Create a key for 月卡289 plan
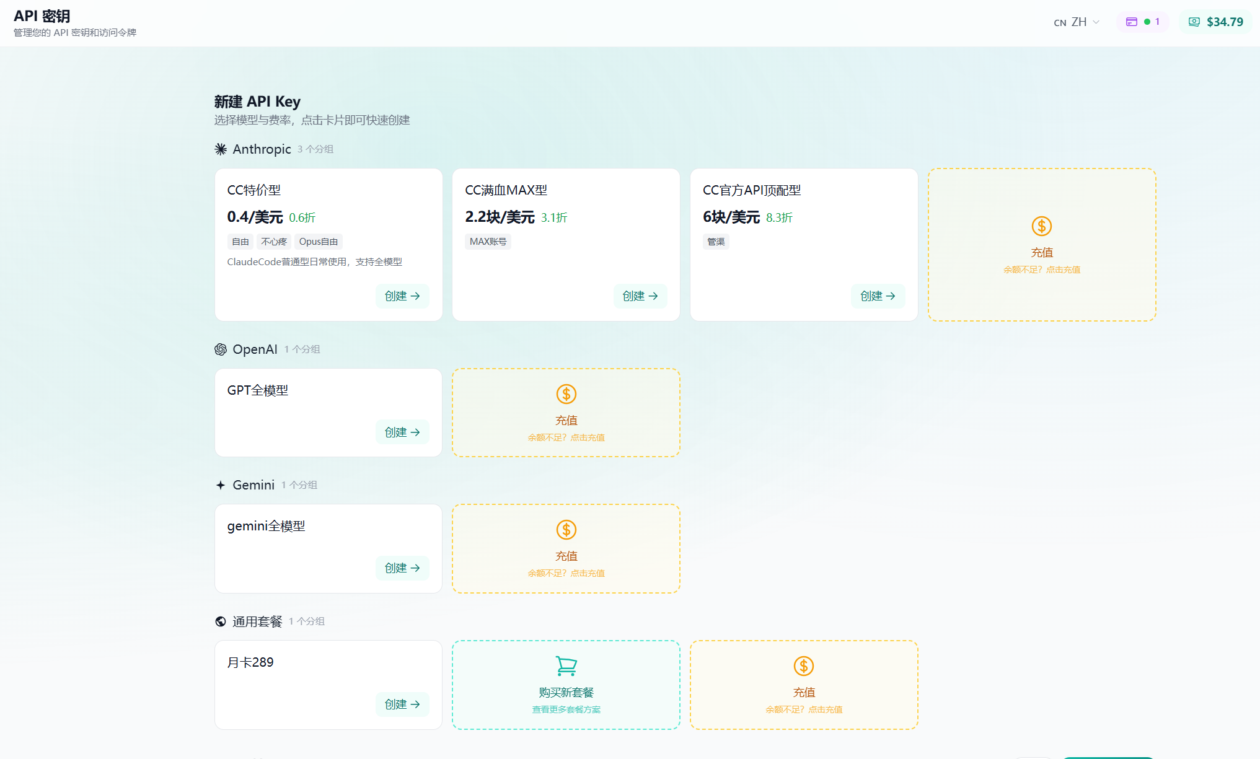The height and width of the screenshot is (759, 1260). (x=402, y=704)
